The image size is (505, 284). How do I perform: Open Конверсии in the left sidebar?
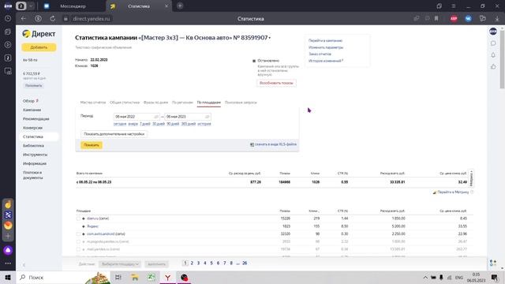[32, 128]
